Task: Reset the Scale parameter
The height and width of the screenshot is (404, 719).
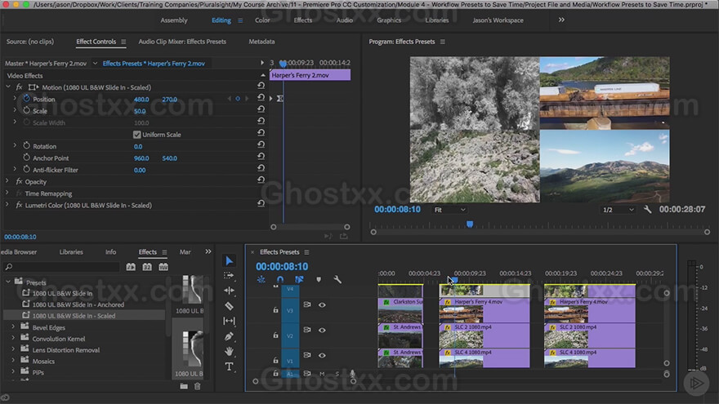Action: point(261,109)
